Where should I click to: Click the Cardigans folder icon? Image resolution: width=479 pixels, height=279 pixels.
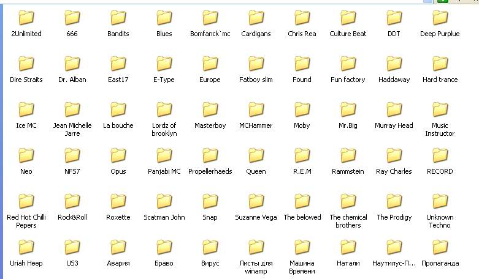[256, 17]
